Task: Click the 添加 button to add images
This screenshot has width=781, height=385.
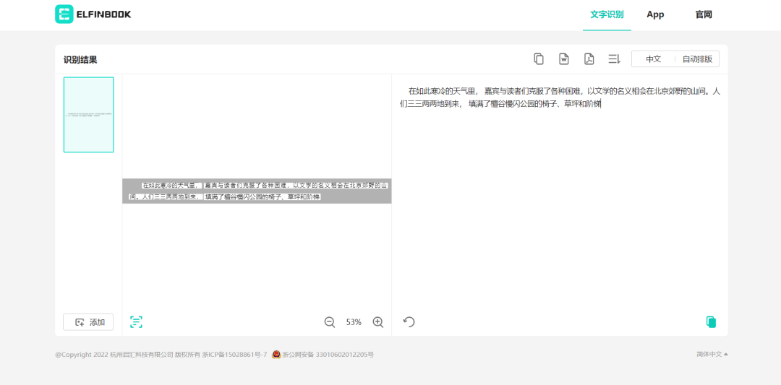Action: [88, 322]
